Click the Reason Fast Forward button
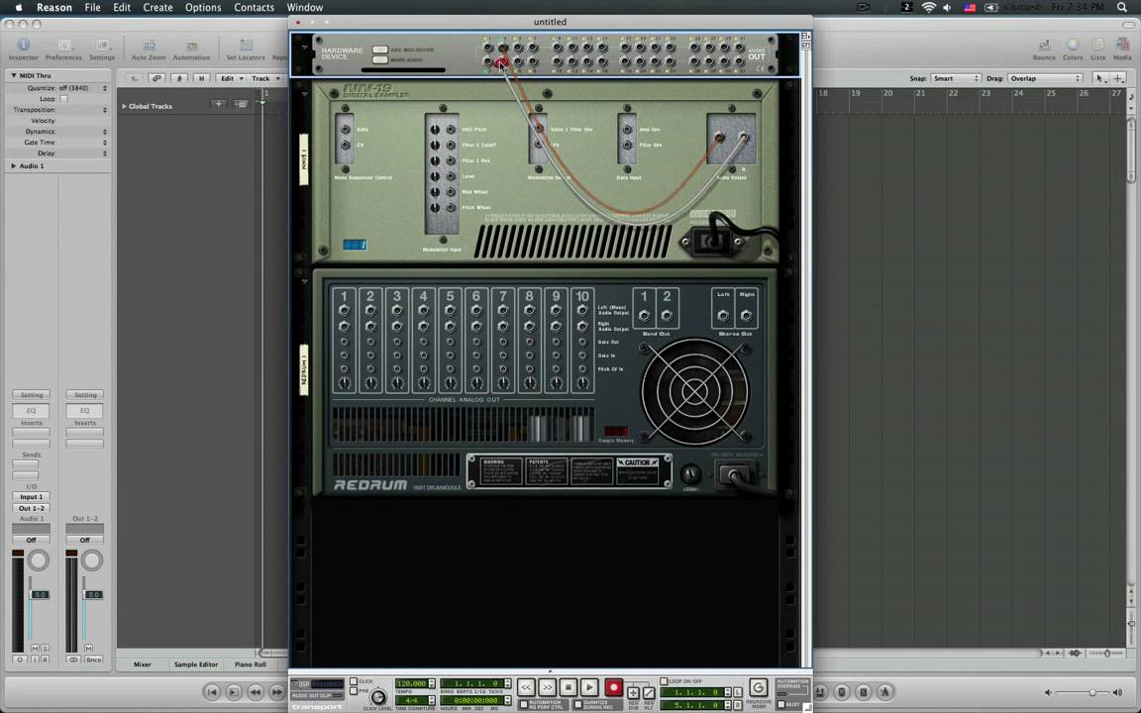 tap(547, 687)
